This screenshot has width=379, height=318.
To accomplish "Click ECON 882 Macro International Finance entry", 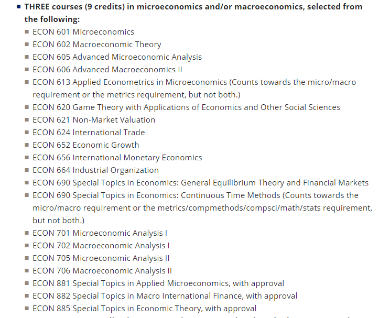I will (x=165, y=296).
